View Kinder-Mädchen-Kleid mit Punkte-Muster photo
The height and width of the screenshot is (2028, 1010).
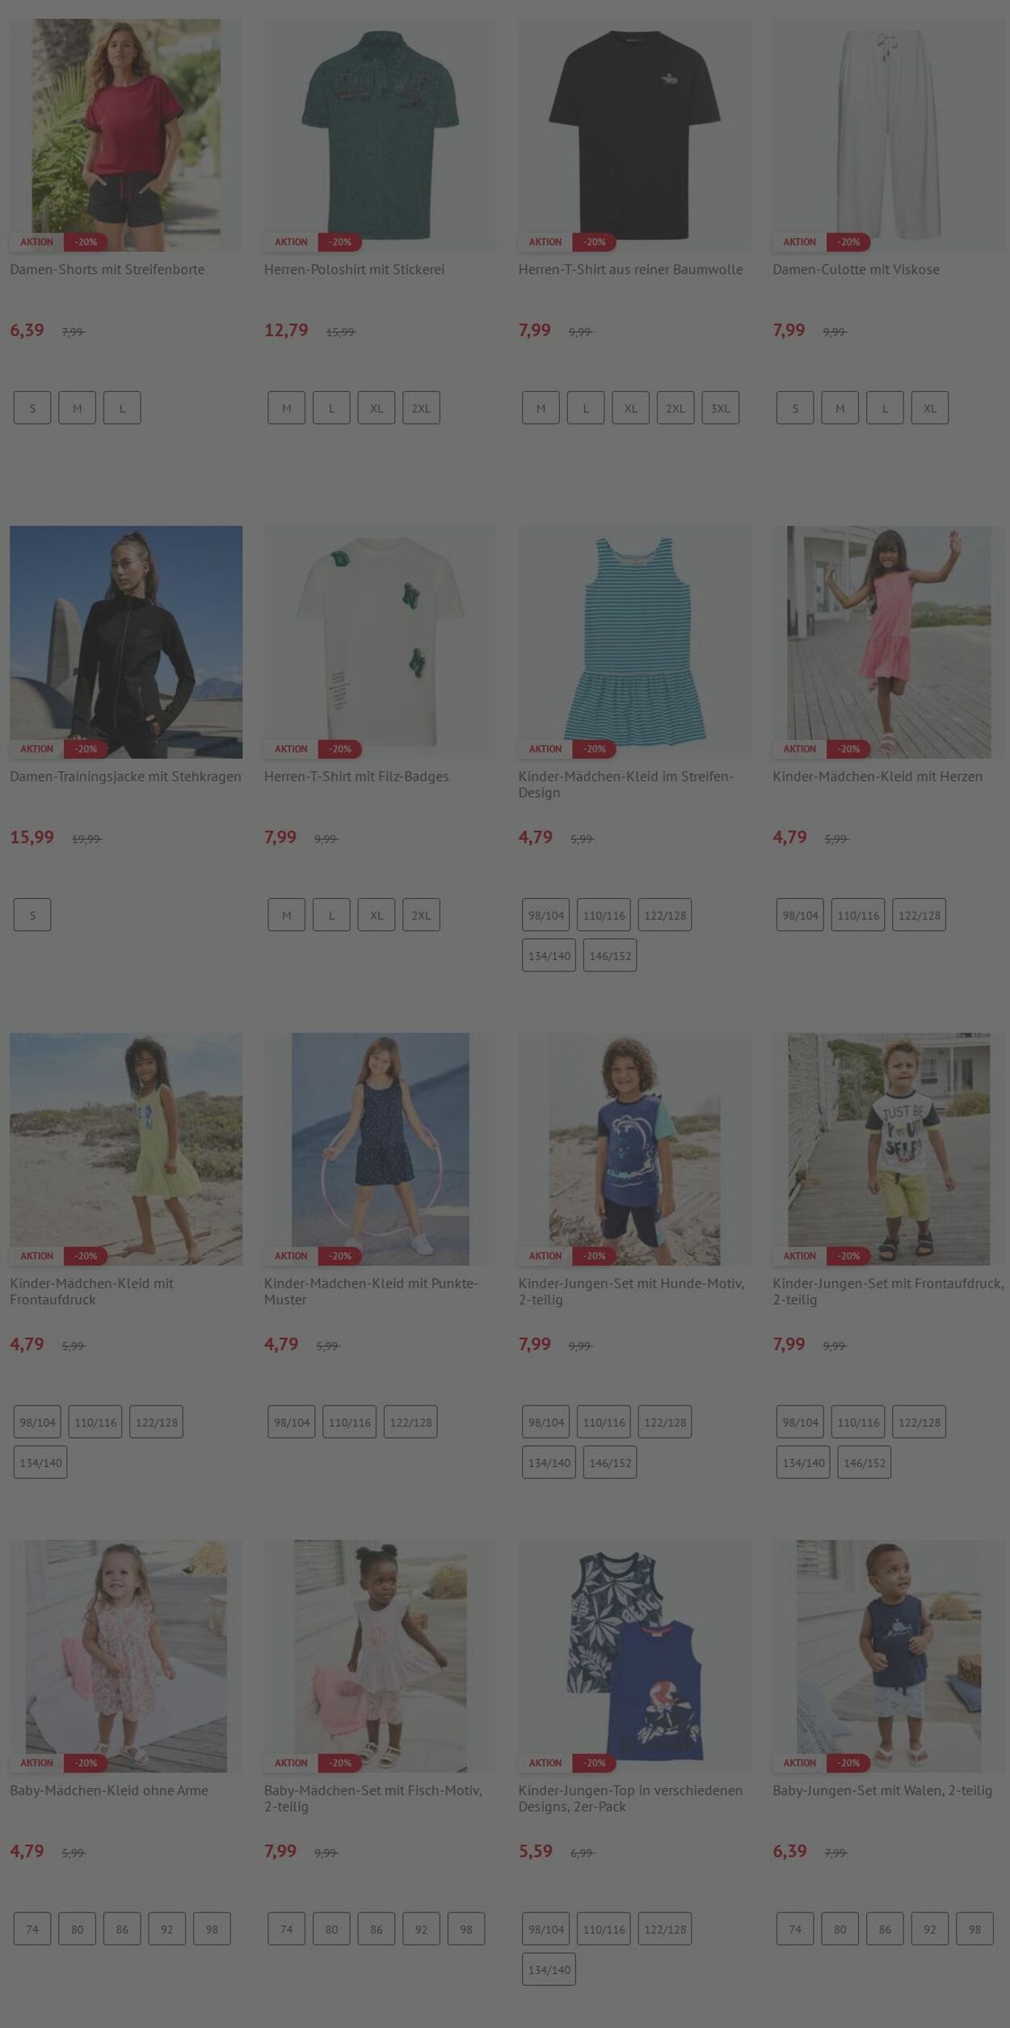(x=381, y=1149)
